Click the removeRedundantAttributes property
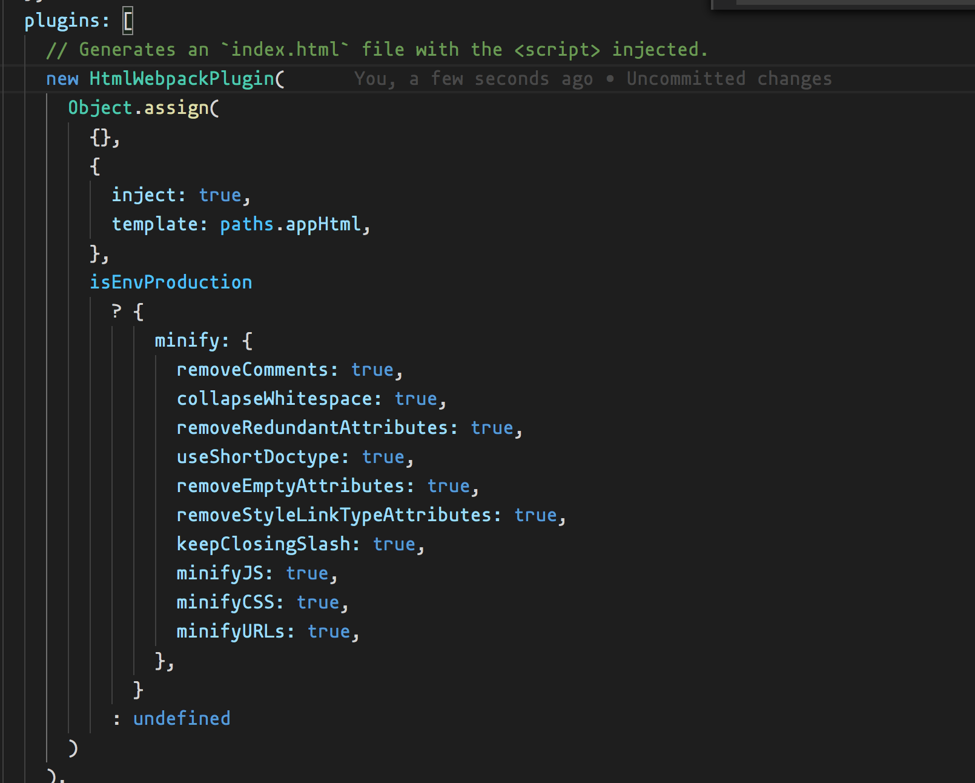This screenshot has width=975, height=783. tap(312, 428)
